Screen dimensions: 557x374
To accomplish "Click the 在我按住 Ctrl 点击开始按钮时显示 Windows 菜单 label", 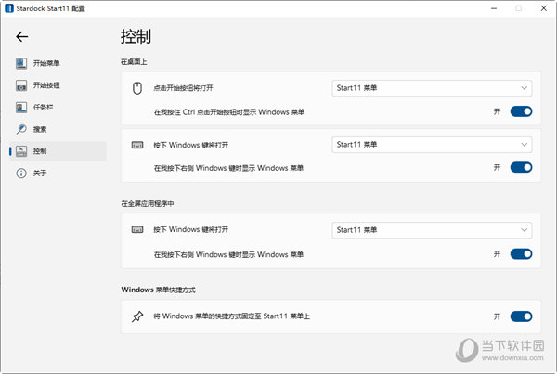I will coord(229,112).
